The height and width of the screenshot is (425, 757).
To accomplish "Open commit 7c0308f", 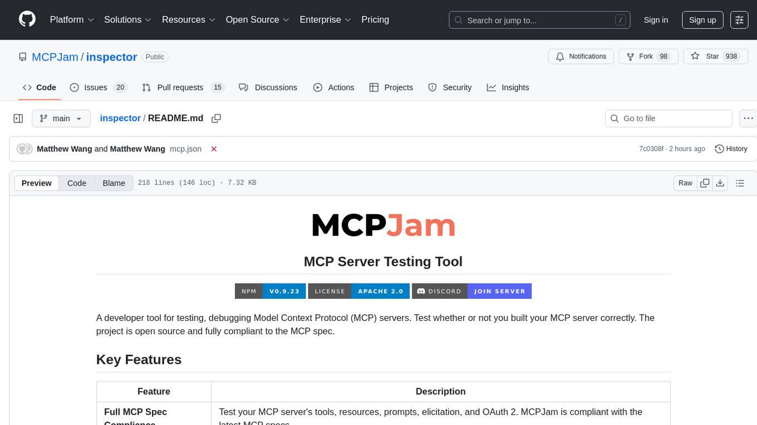I will [651, 149].
